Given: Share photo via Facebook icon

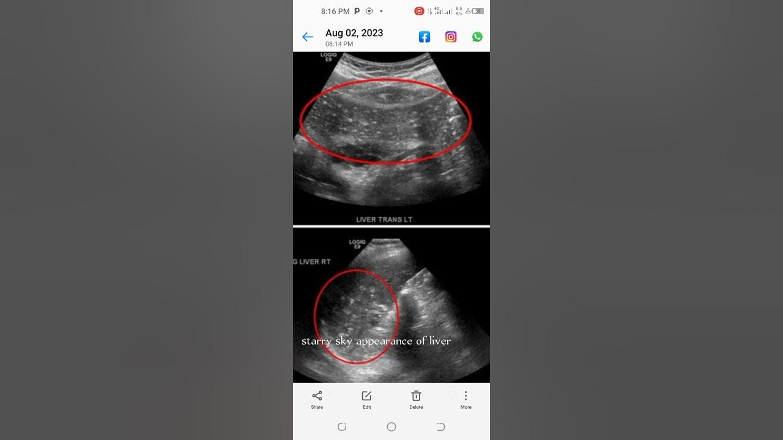Looking at the screenshot, I should [425, 37].
